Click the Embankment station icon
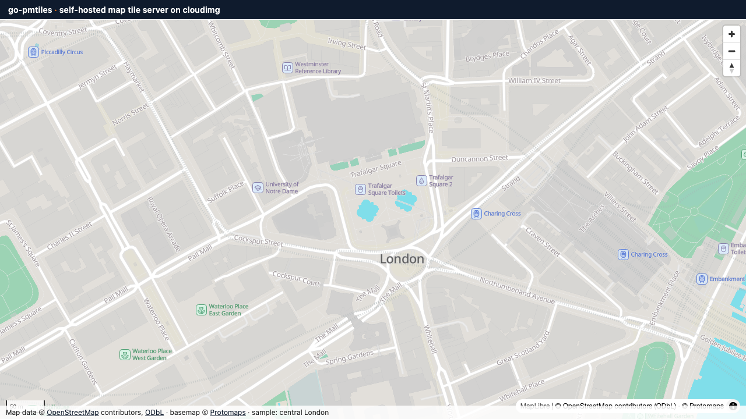Viewport: 746px width, 419px height. coord(702,279)
